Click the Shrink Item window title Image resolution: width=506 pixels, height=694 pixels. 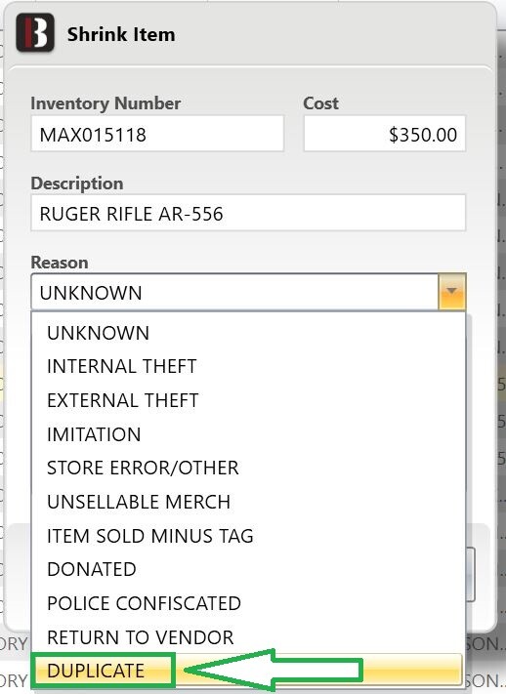coord(121,34)
